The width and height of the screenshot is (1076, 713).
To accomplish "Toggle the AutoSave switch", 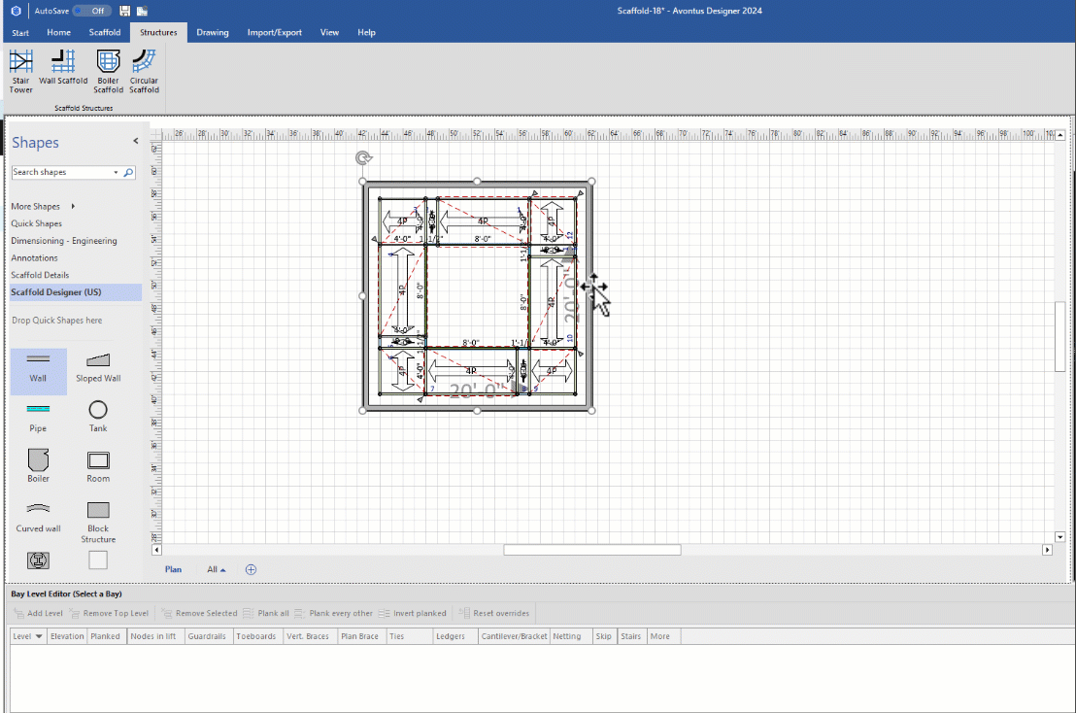I will tap(91, 11).
